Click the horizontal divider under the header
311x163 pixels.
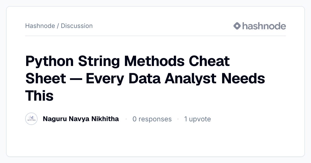point(155,36)
